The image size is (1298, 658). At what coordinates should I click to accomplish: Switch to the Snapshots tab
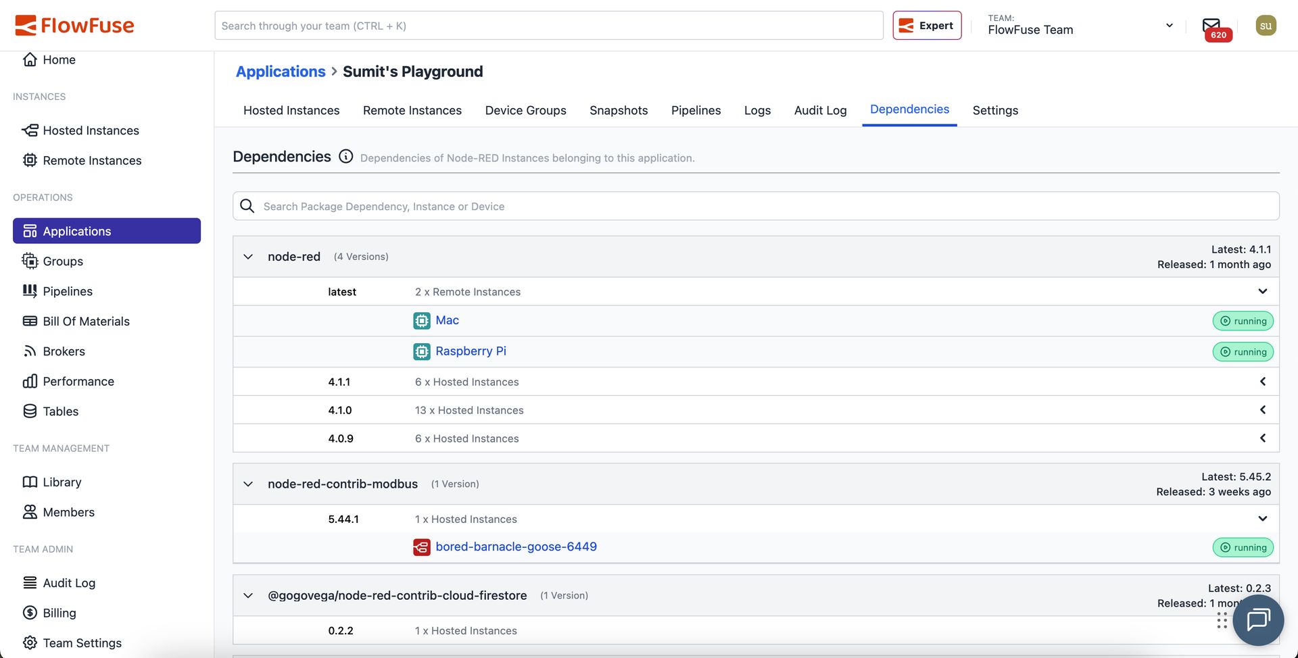click(x=618, y=110)
